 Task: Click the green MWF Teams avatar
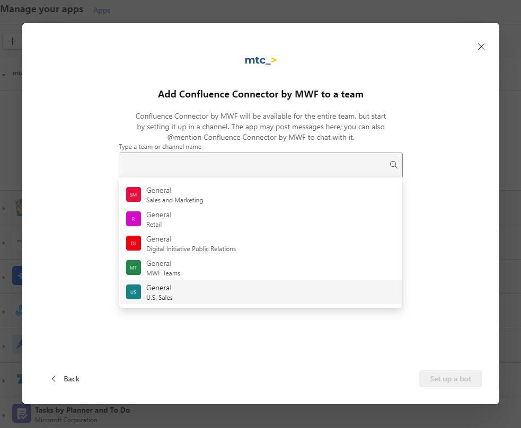point(133,267)
